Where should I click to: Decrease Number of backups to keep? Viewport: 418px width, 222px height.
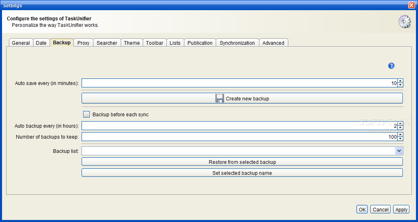[400, 139]
